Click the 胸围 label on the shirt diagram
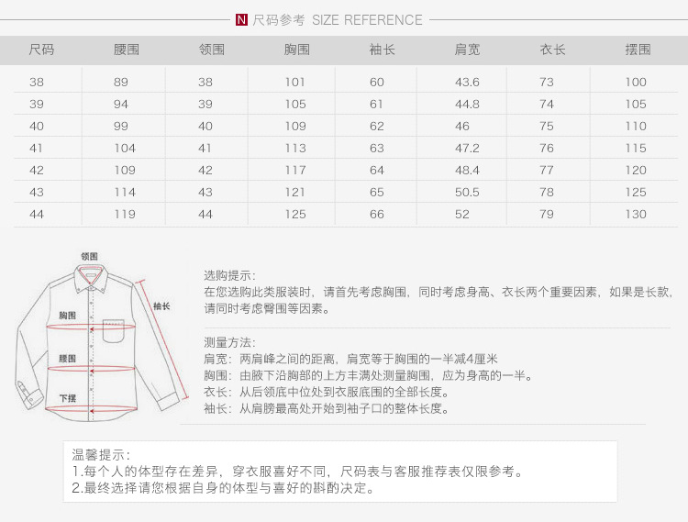 (x=68, y=315)
